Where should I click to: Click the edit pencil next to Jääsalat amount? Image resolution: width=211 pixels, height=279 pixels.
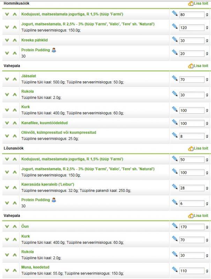click(x=175, y=78)
